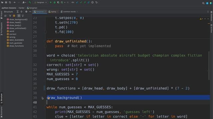Click the editor vertical scrollbar
The width and height of the screenshot is (213, 119).
pyautogui.click(x=209, y=66)
